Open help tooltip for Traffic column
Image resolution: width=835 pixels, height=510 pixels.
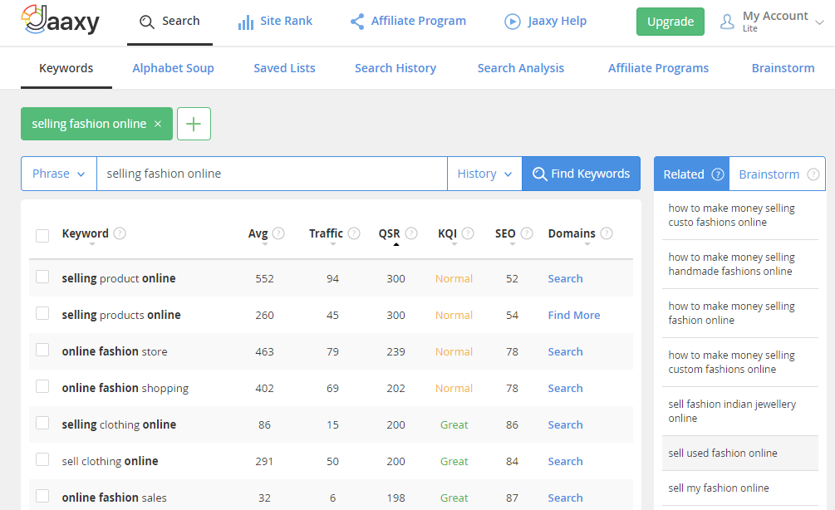click(x=354, y=233)
